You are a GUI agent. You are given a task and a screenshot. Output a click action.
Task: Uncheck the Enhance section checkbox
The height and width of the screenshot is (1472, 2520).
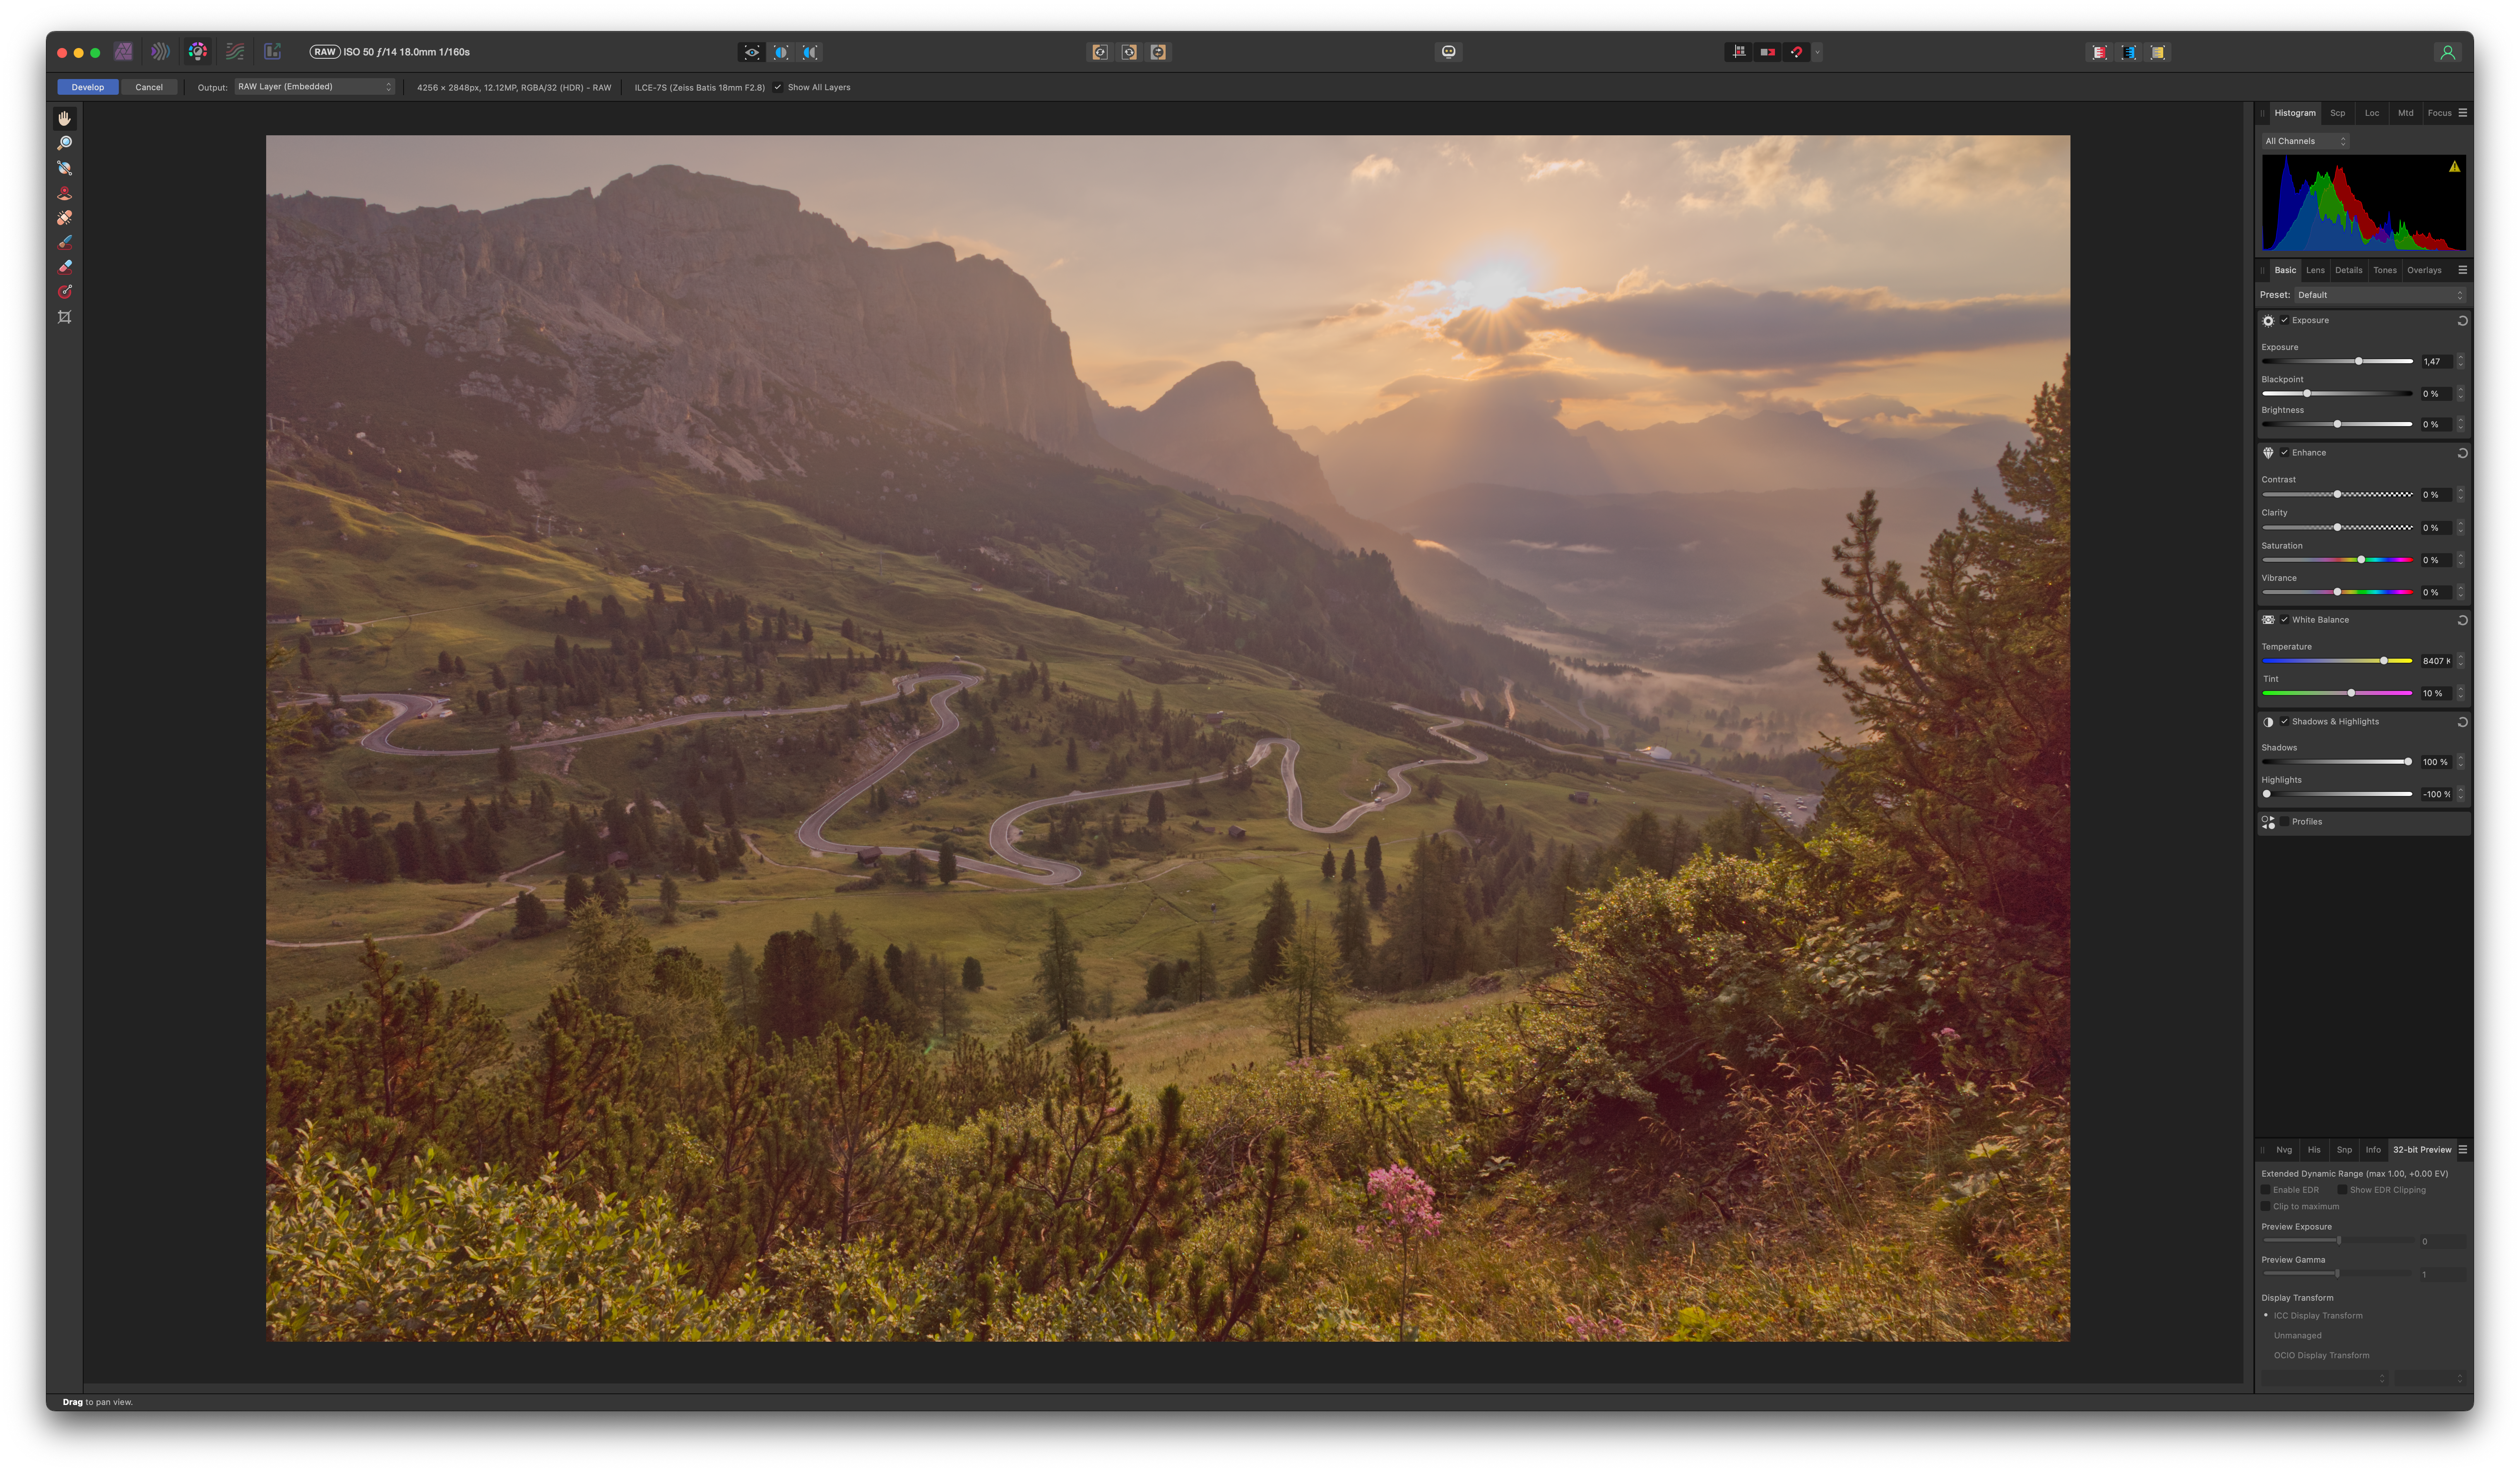pos(2284,453)
